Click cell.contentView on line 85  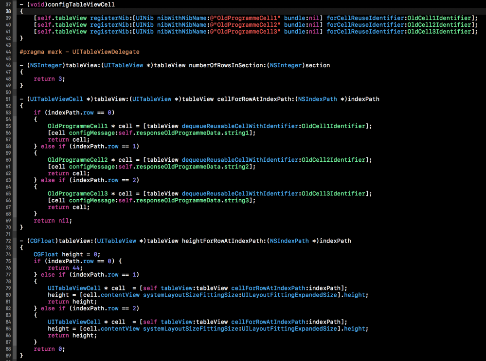click(x=111, y=329)
